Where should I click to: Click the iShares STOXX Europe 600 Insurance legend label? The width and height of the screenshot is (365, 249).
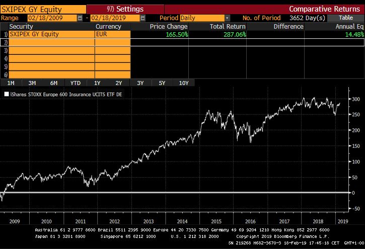point(66,95)
